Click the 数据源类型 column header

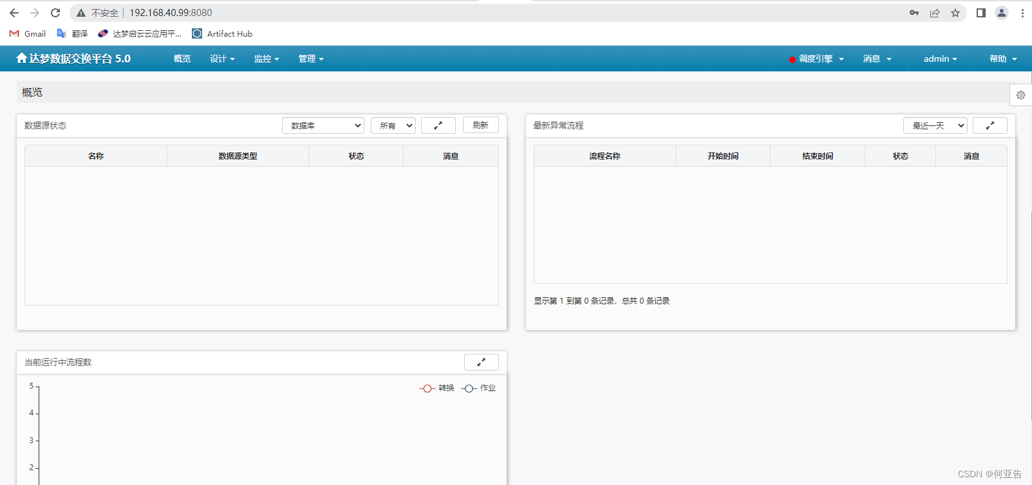pos(238,156)
